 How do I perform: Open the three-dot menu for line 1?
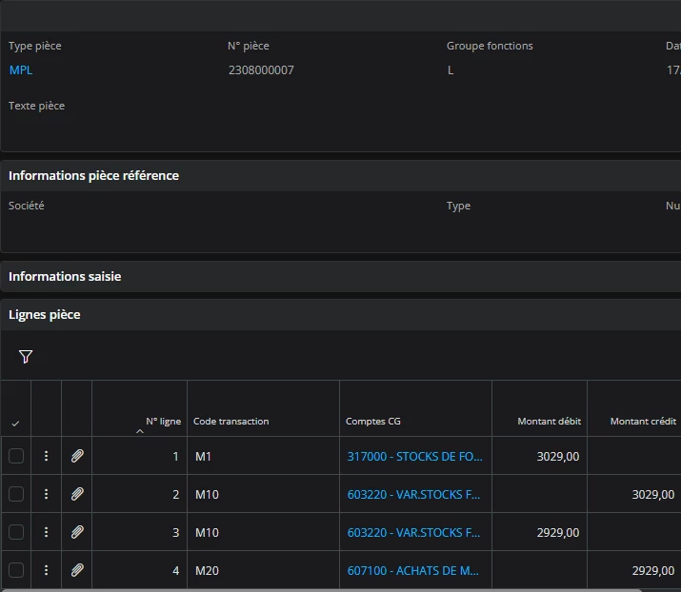(x=46, y=456)
